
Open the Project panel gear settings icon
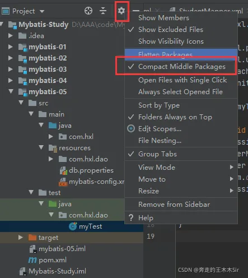tap(121, 11)
